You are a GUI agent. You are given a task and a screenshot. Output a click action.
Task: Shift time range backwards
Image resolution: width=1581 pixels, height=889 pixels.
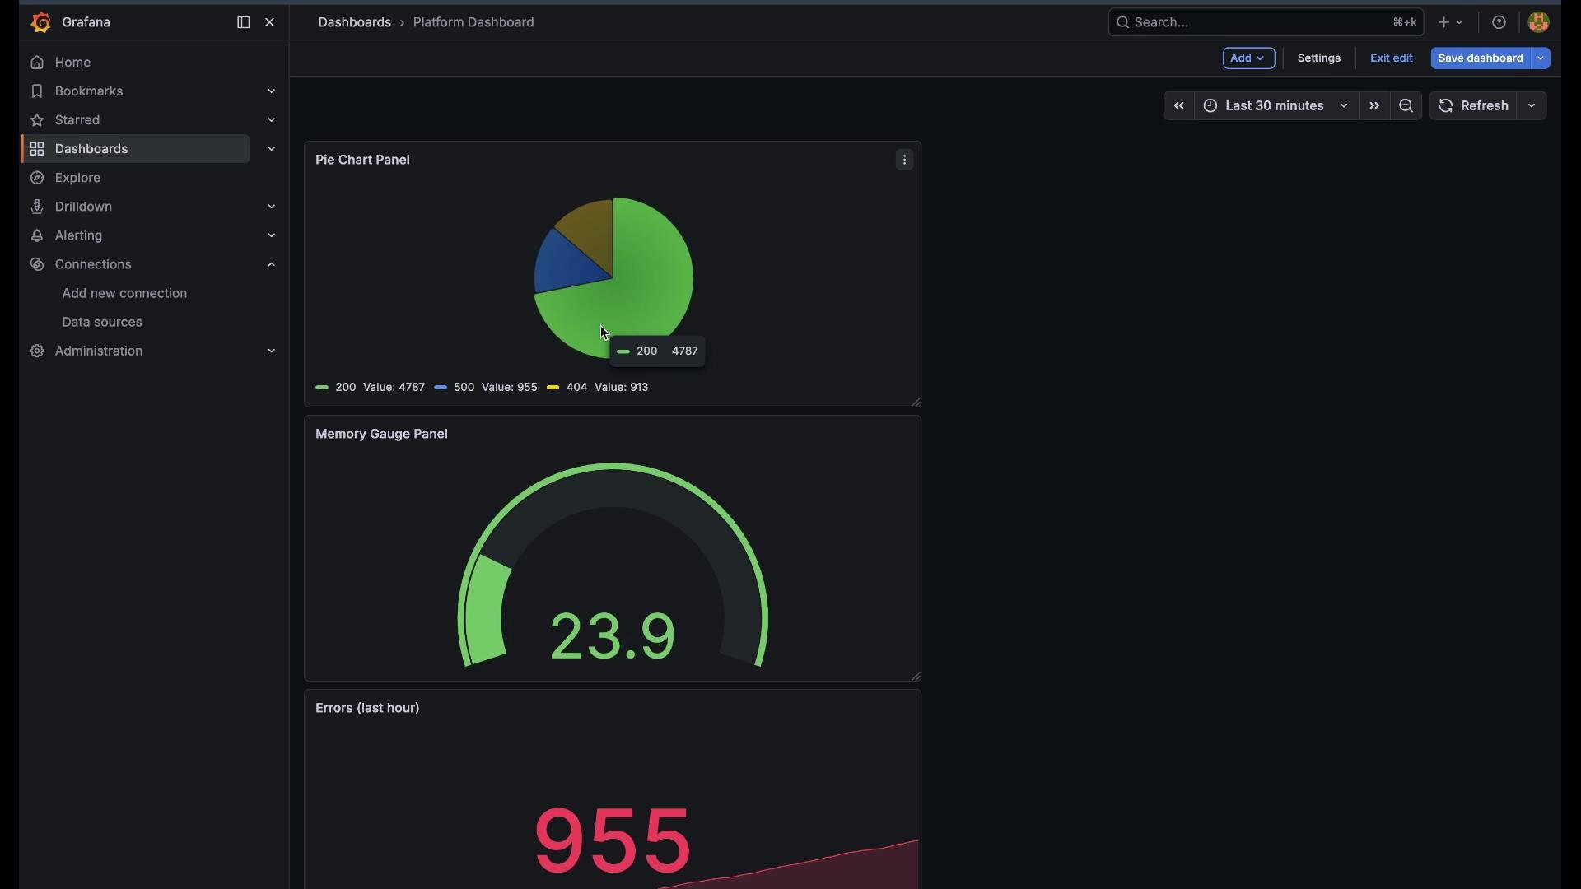[1179, 106]
